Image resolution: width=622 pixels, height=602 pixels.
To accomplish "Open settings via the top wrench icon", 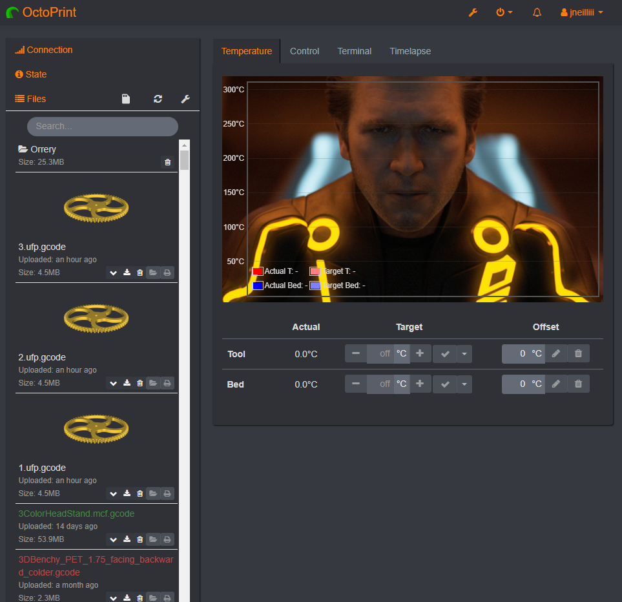I will point(473,13).
